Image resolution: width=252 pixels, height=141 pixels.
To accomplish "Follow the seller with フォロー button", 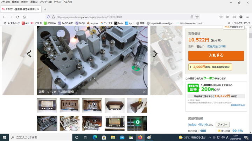I will pos(222,124).
